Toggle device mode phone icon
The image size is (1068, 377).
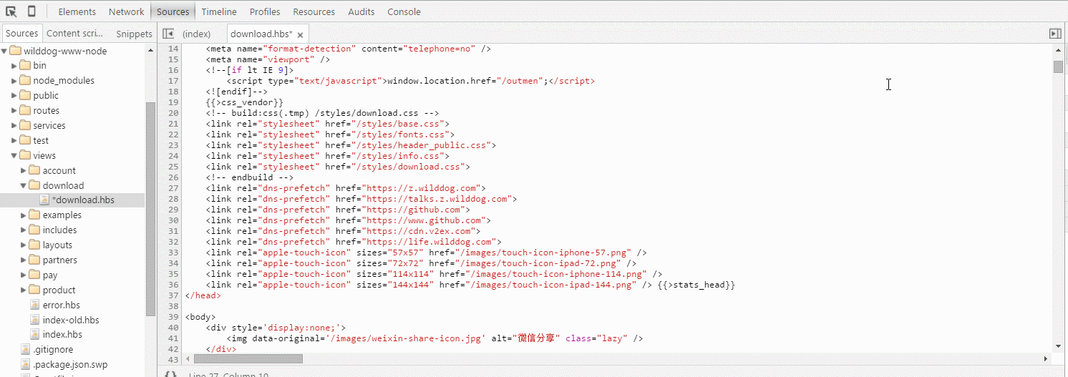tap(31, 11)
